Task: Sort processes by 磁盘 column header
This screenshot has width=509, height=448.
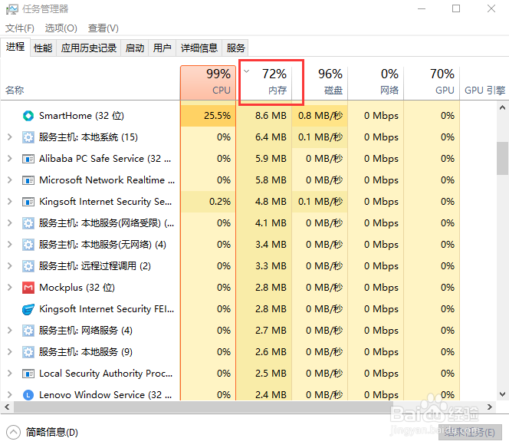Action: pyautogui.click(x=320, y=83)
